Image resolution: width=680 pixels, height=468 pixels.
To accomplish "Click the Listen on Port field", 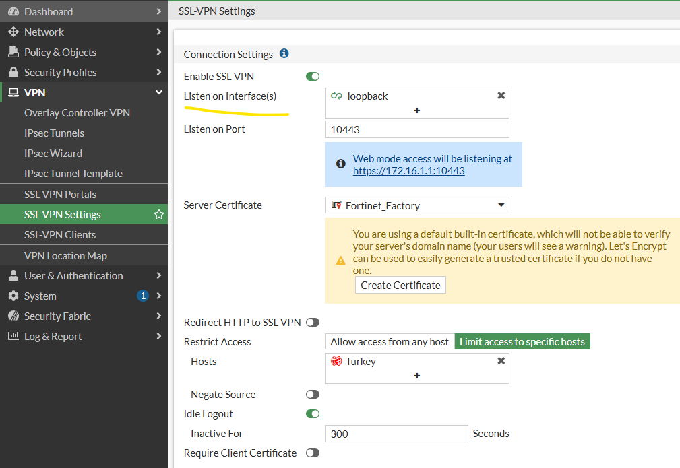I will (416, 129).
